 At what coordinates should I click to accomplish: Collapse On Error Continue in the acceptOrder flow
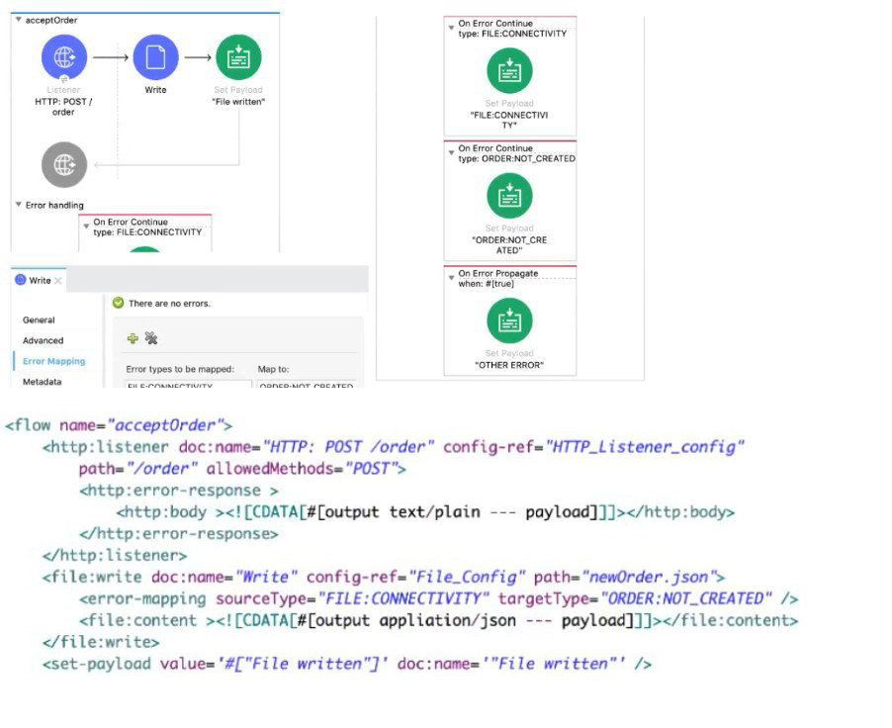pos(86,227)
